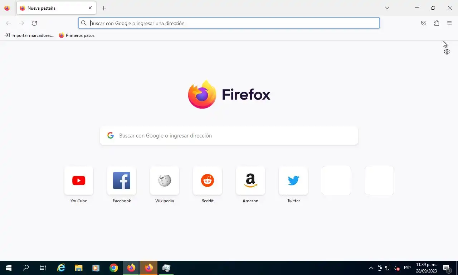Click the Save to Pocket icon
This screenshot has width=458, height=275.
pos(424,23)
